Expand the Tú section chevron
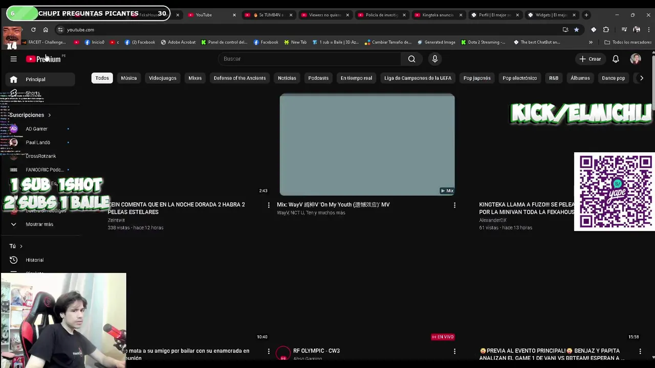This screenshot has width=655, height=368. pos(21,246)
